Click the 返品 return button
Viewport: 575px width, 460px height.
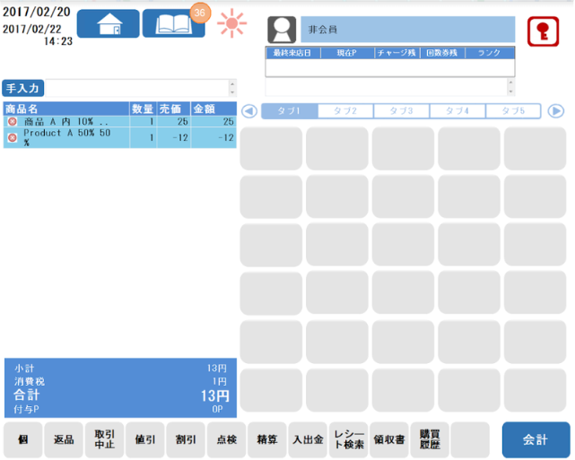[x=65, y=440]
